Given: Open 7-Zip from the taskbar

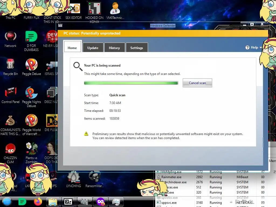Looking at the screenshot, I should click(x=68, y=202).
